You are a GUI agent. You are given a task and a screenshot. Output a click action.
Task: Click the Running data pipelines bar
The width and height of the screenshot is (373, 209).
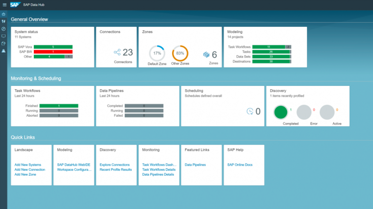click(144, 111)
